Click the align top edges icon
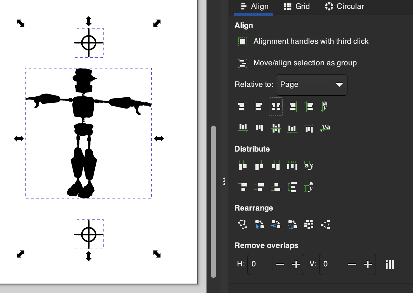 259,128
